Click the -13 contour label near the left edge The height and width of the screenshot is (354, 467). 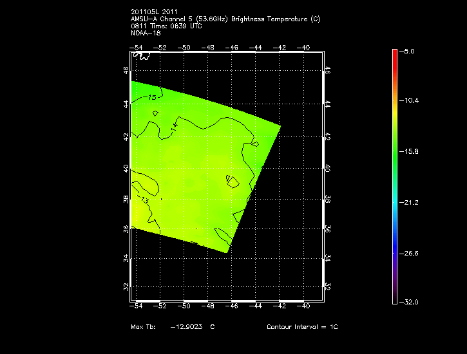coord(144,201)
